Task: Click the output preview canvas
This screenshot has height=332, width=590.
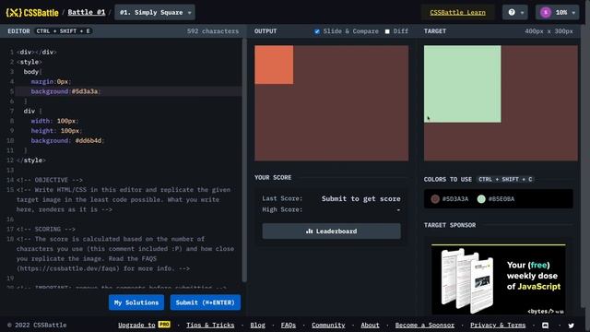Action: pyautogui.click(x=331, y=103)
